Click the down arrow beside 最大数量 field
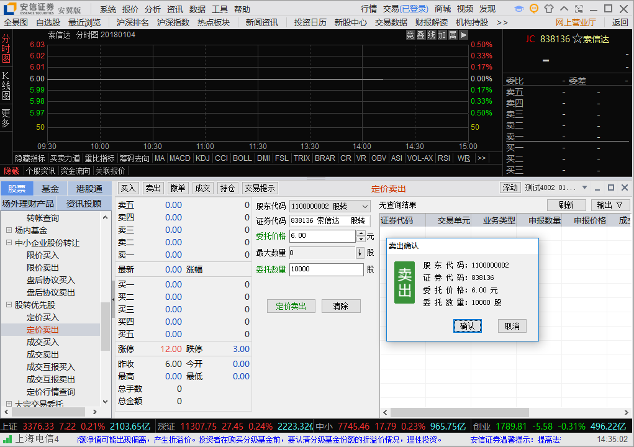Image resolution: width=634 pixels, height=447 pixels. [x=360, y=253]
